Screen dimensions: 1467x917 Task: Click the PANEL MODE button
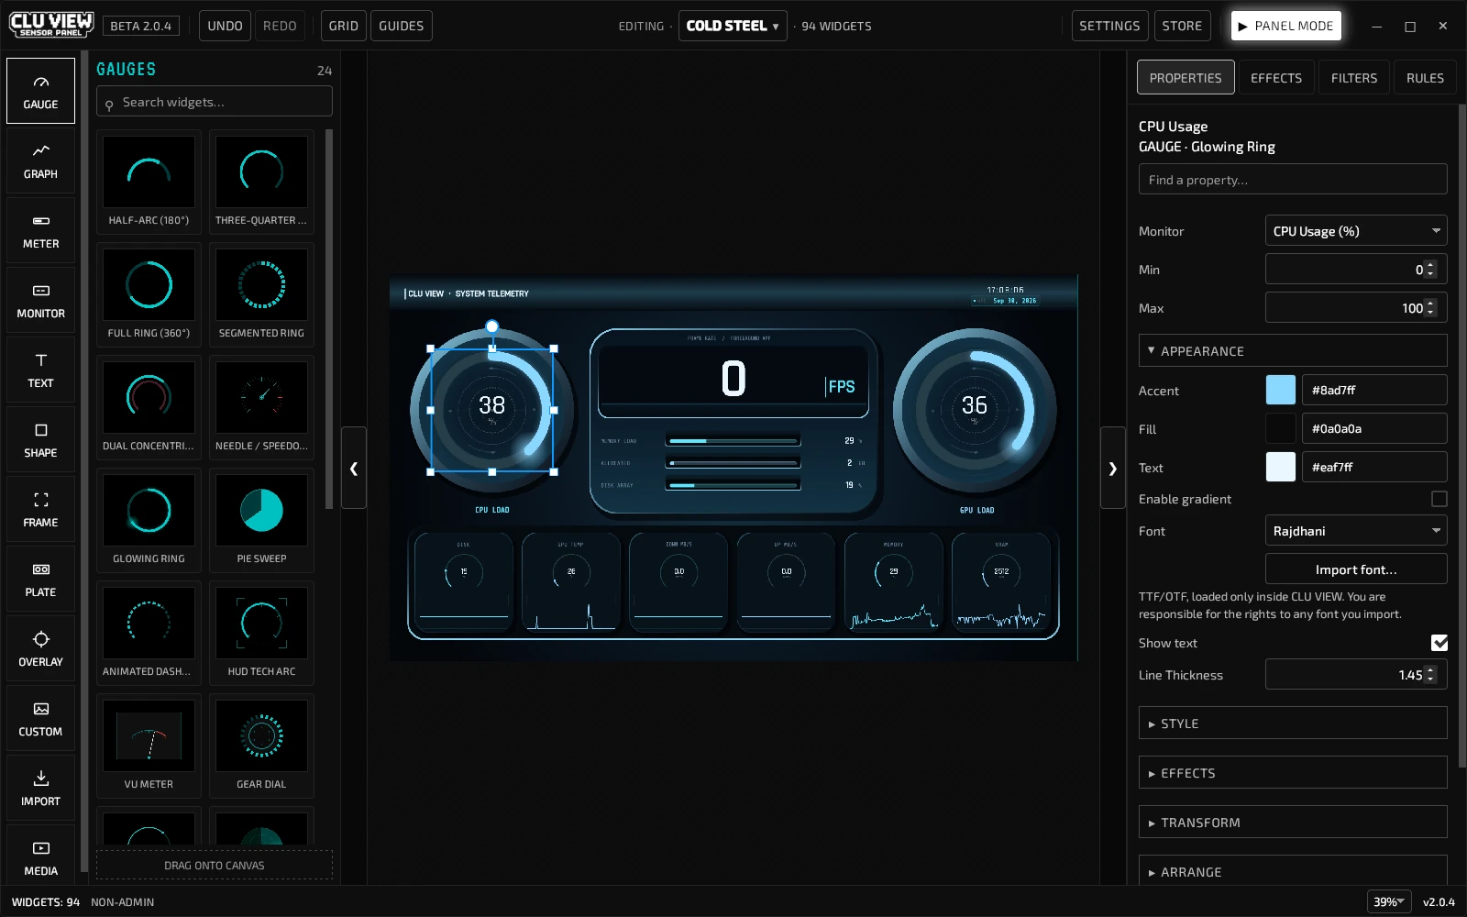1285,26
